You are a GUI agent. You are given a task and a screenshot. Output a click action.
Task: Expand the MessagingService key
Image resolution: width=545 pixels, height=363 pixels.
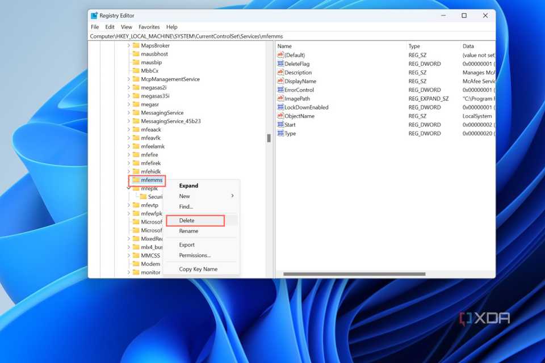click(129, 112)
